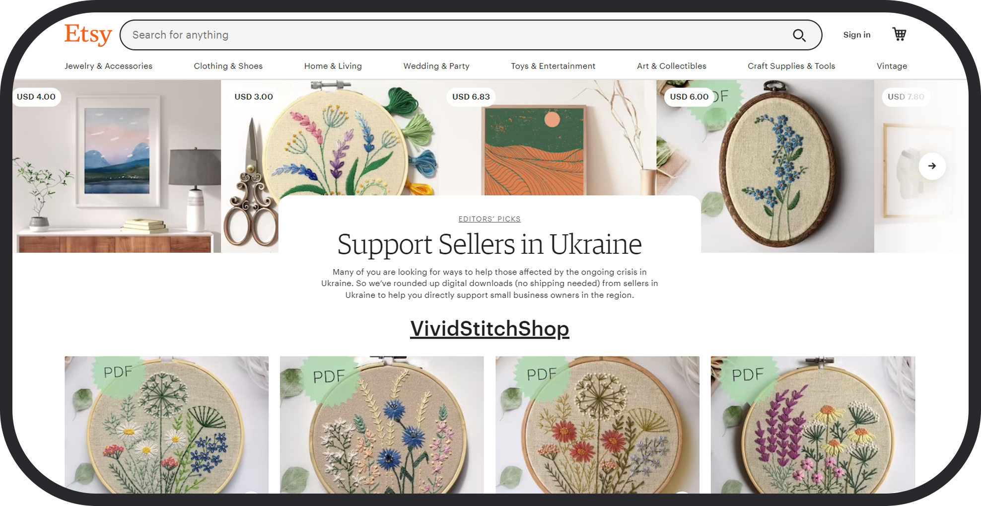Open the shopping cart
This screenshot has height=506, width=981.
pos(899,34)
